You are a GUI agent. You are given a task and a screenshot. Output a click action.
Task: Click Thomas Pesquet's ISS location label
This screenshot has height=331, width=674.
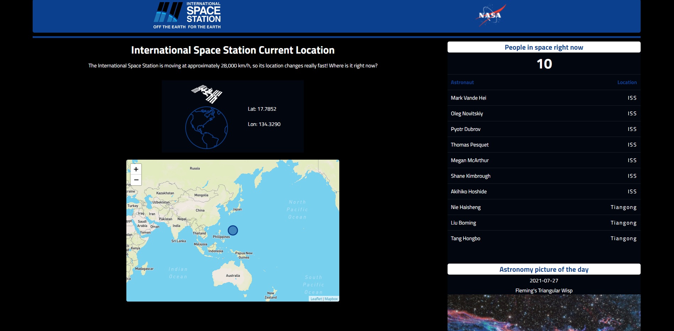pyautogui.click(x=632, y=144)
